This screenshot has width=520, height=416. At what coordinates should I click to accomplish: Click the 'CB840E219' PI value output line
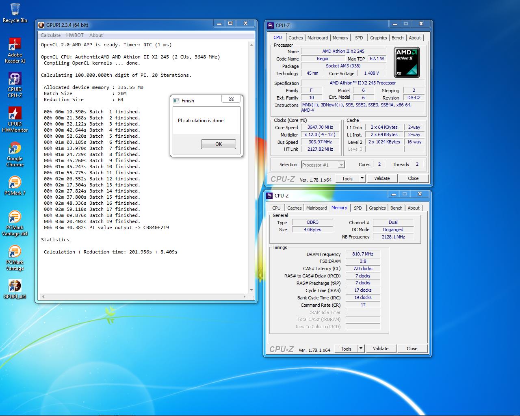[x=106, y=227]
